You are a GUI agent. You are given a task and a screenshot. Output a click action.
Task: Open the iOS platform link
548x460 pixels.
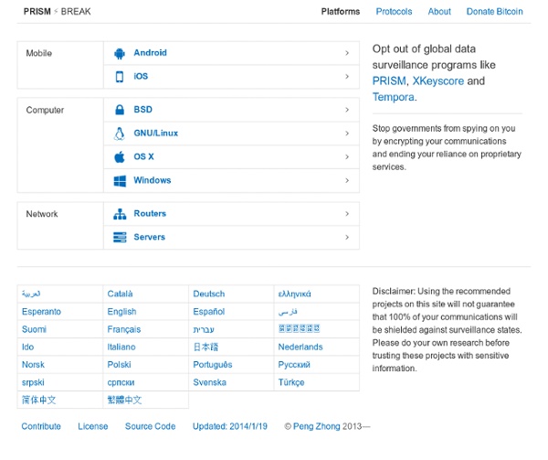point(141,76)
